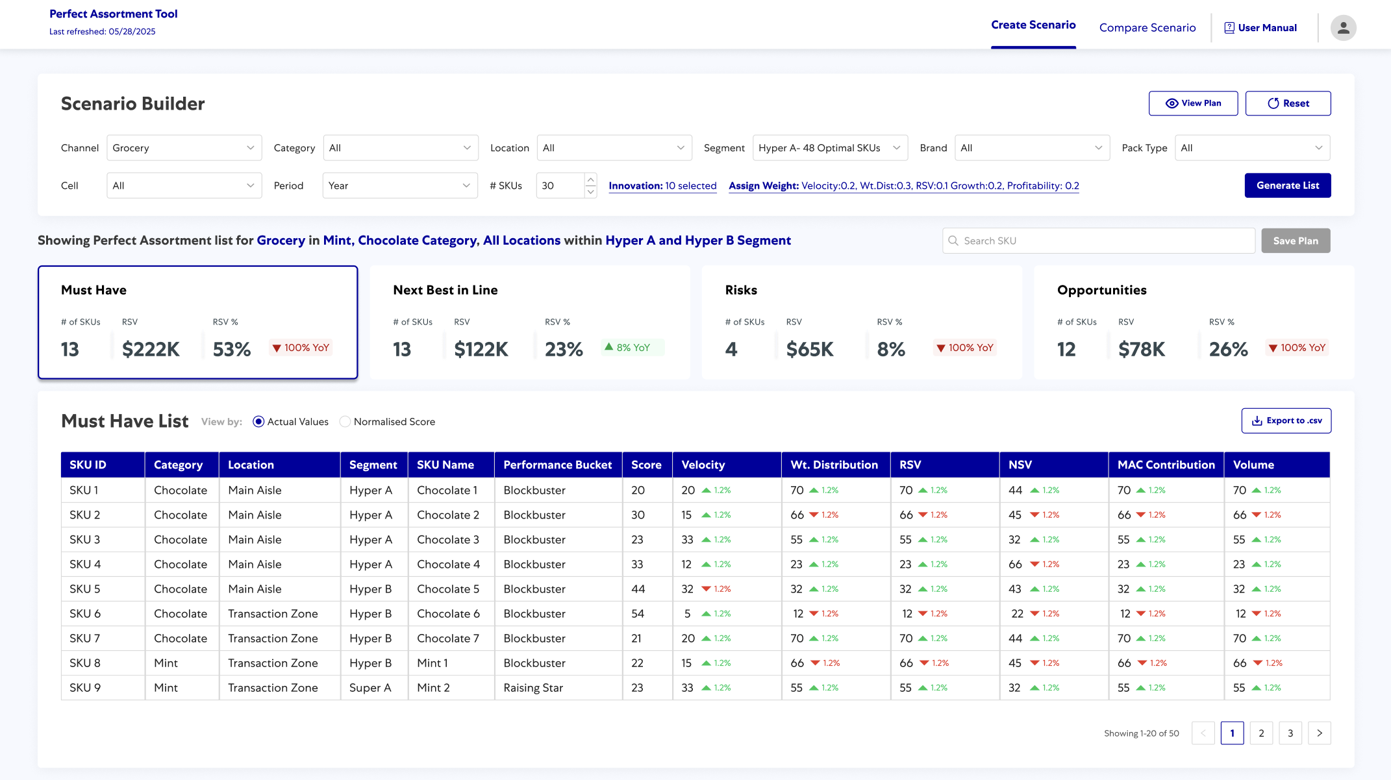This screenshot has width=1391, height=780.
Task: Click the Export to .csv button
Action: click(1286, 420)
